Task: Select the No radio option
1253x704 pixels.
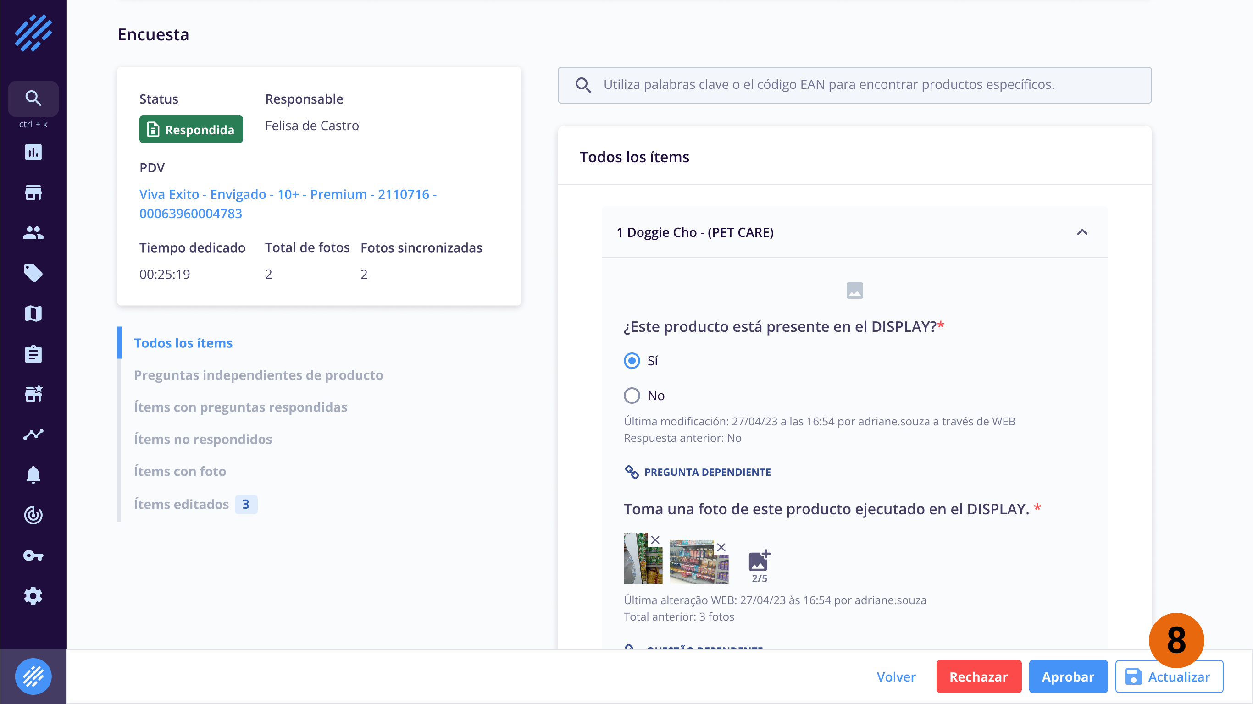Action: tap(632, 395)
